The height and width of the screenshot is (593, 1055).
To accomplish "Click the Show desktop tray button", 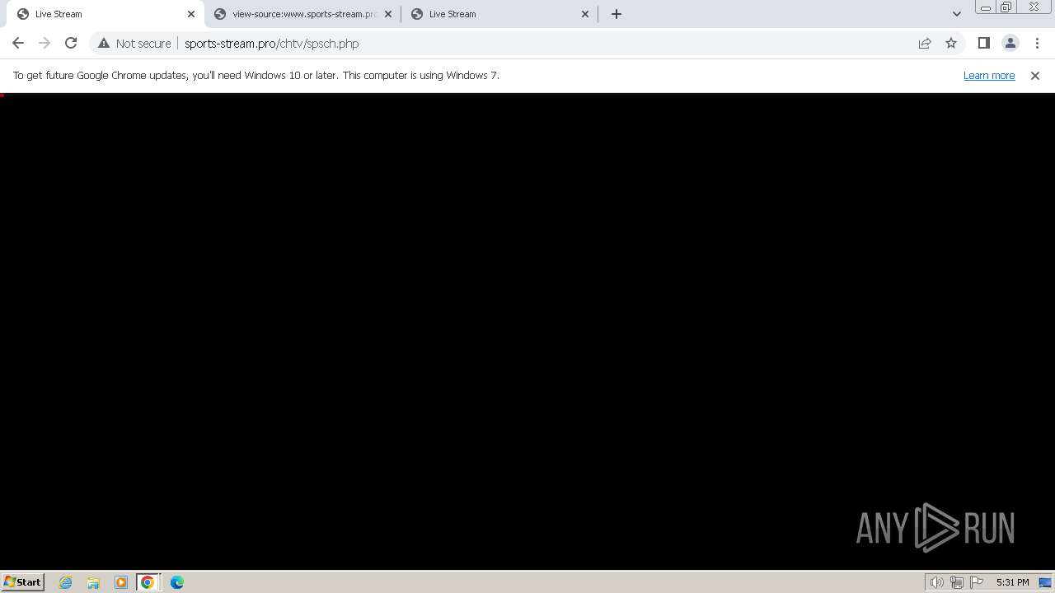I will (x=1045, y=582).
